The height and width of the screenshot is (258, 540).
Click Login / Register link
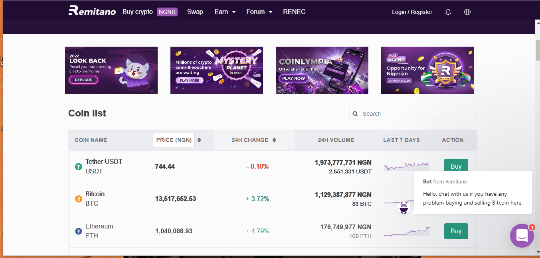click(x=412, y=12)
